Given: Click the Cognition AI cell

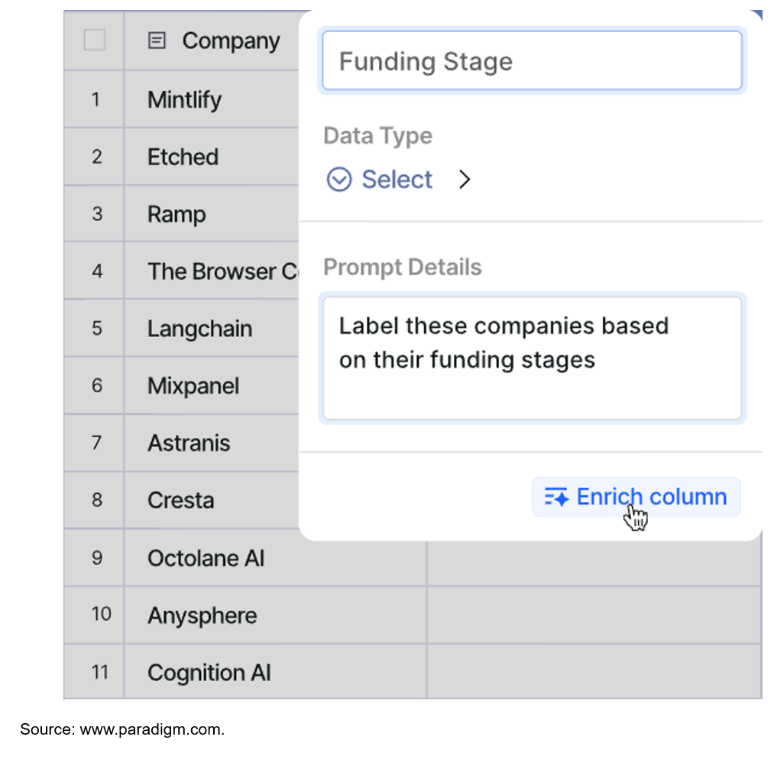Looking at the screenshot, I should click(209, 673).
